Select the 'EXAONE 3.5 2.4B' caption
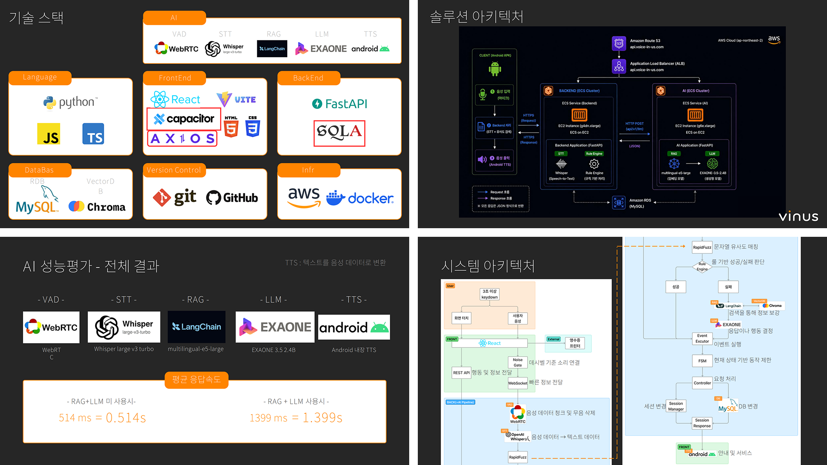 point(274,350)
